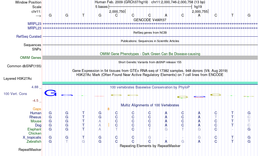Click the GTEx Gene Expression title line

[150, 71]
